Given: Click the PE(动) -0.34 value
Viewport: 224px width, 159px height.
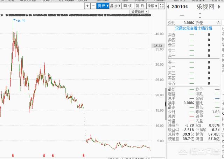Looking at the screenshot, I should click(x=215, y=130).
